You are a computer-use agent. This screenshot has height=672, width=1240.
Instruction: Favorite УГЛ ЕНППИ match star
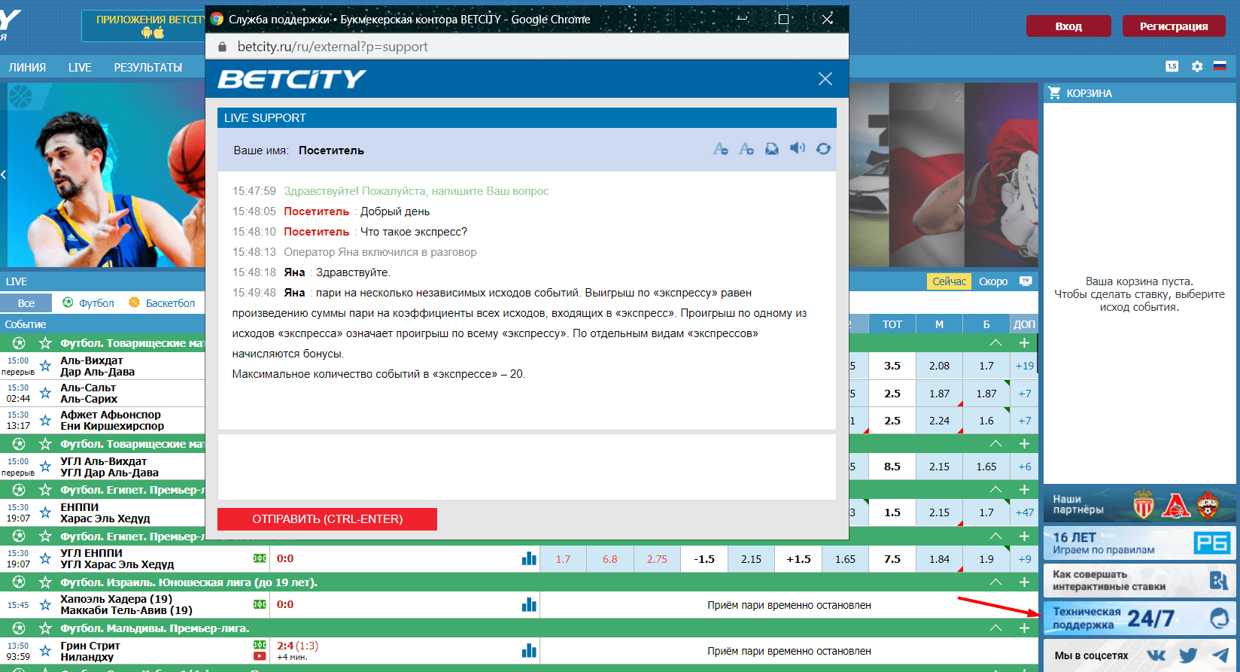click(x=45, y=558)
